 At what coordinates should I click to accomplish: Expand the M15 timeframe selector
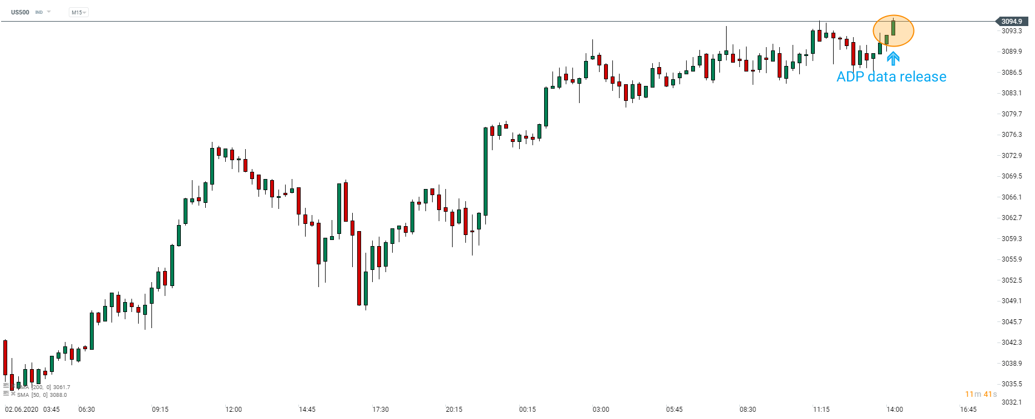(x=79, y=12)
